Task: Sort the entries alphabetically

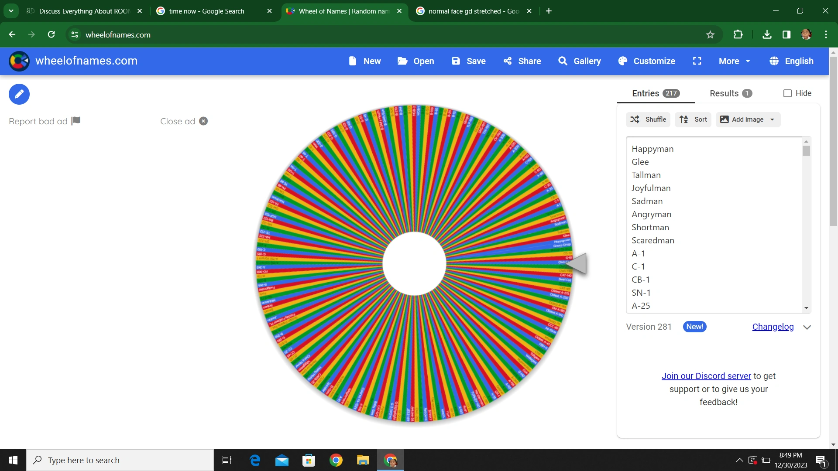Action: coord(693,119)
